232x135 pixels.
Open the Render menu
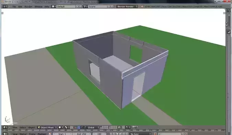28,6
